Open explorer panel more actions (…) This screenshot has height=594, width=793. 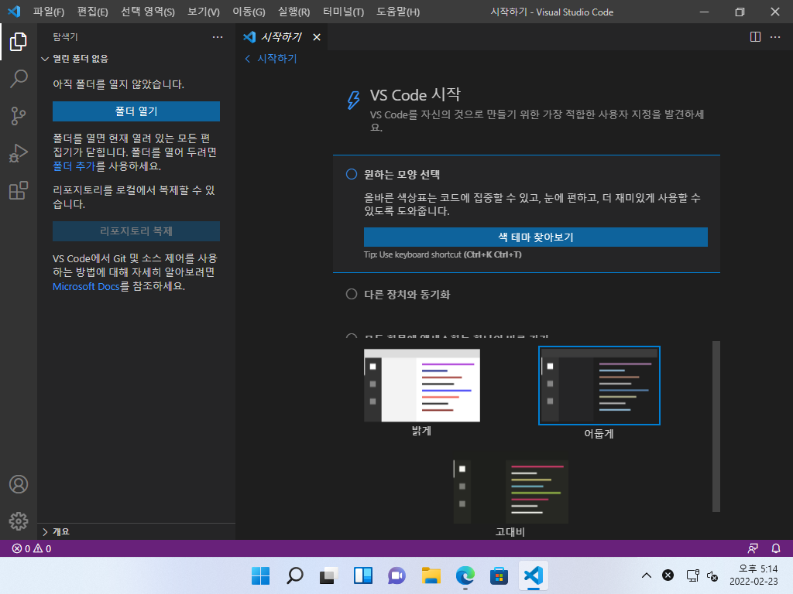pyautogui.click(x=218, y=37)
